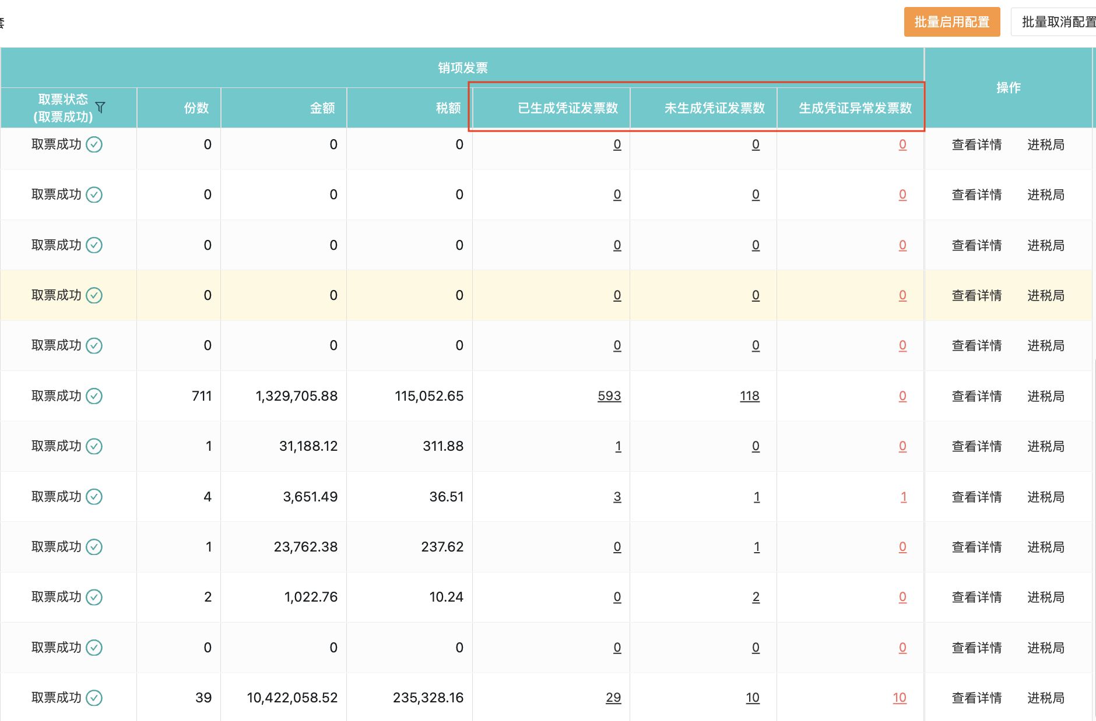1096x721 pixels.
Task: Click the checkmark icon in the 31,188.12 row
Action: coord(94,446)
